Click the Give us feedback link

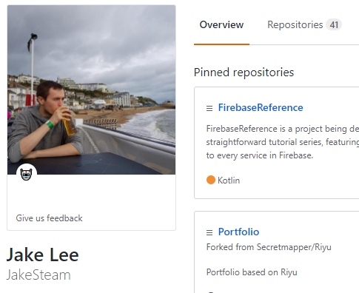coord(49,218)
